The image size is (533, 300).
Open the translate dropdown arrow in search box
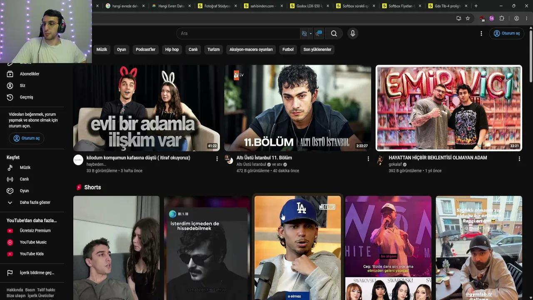pyautogui.click(x=311, y=34)
